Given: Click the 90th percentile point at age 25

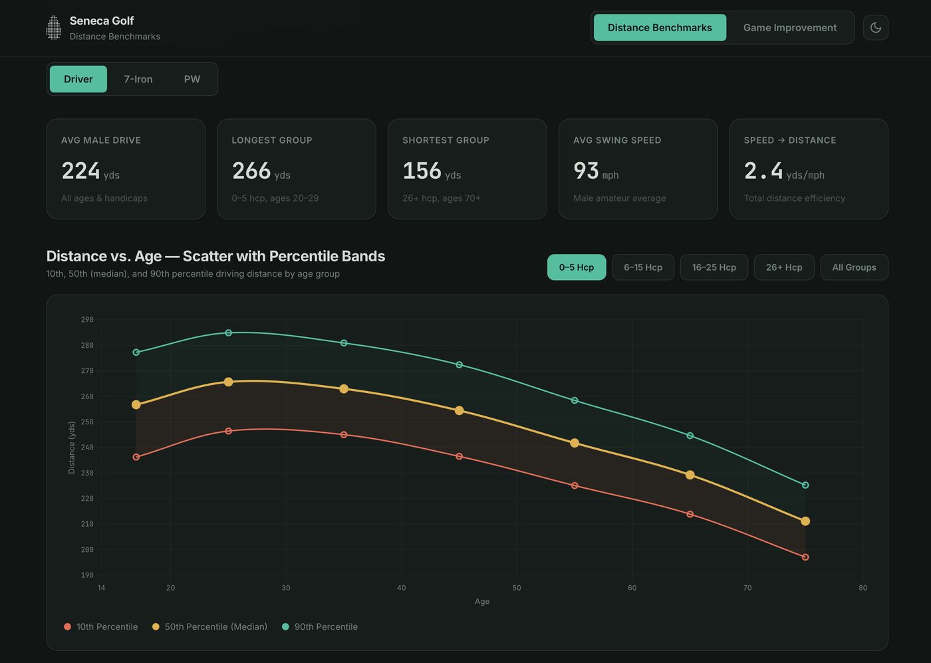Looking at the screenshot, I should 228,332.
